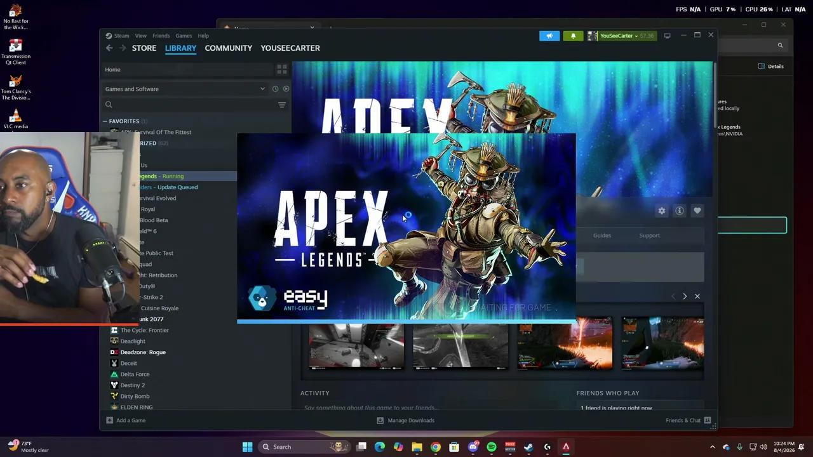Switch to Steam from the taskbar

(x=528, y=447)
